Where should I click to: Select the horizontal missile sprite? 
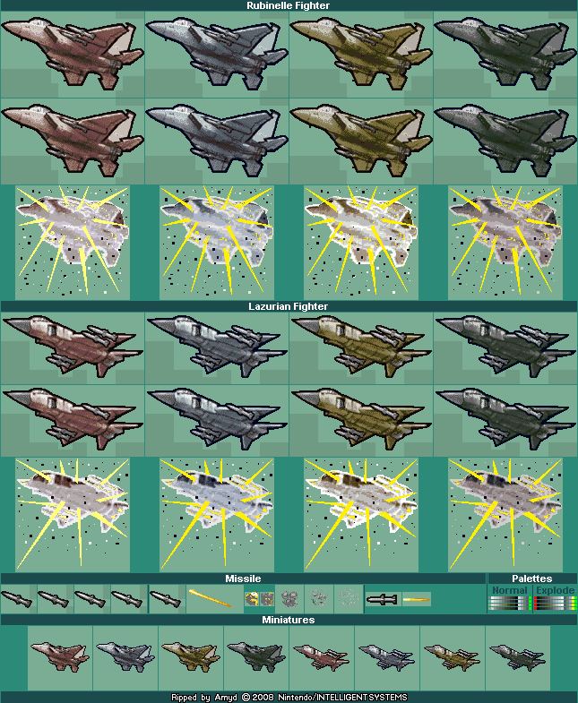tap(382, 599)
